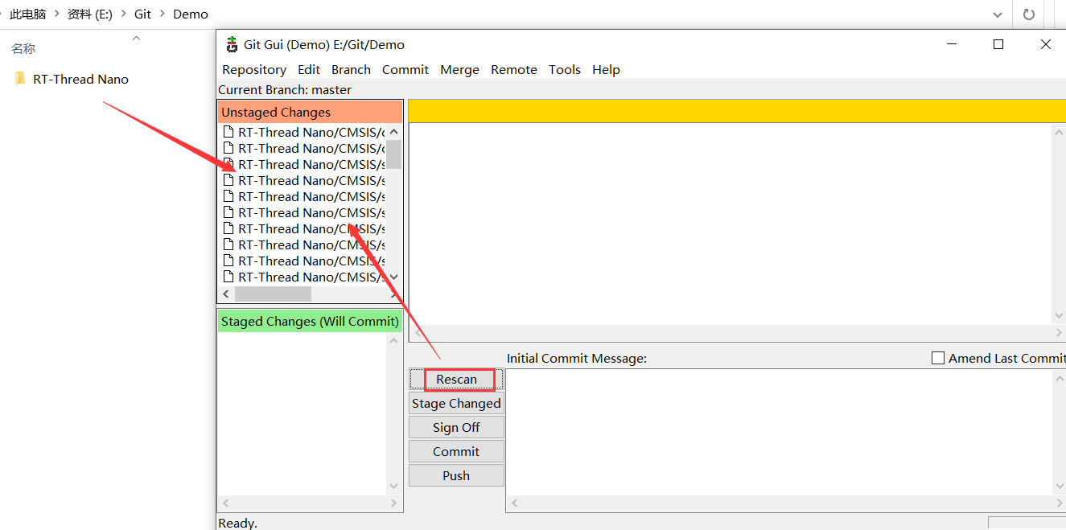1066x530 pixels.
Task: Open the Commit menu in the menu bar
Action: (405, 70)
